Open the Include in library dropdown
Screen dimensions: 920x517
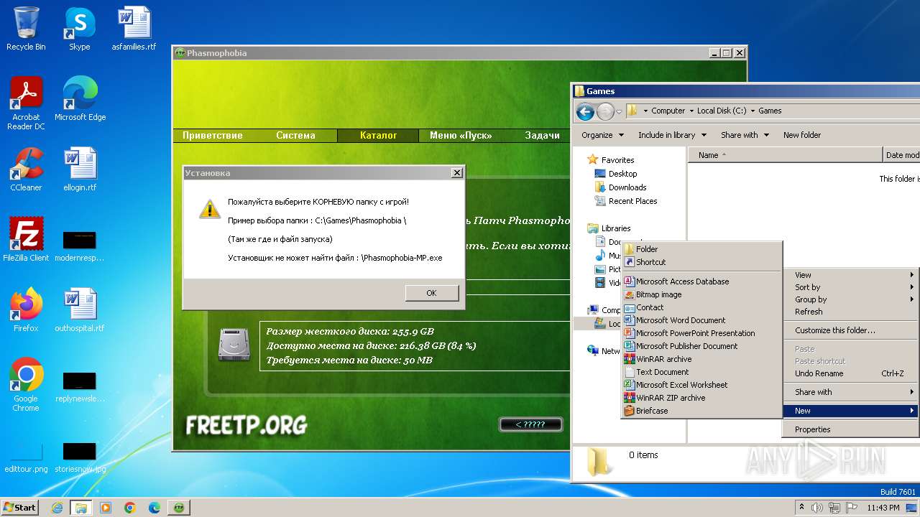click(x=672, y=135)
